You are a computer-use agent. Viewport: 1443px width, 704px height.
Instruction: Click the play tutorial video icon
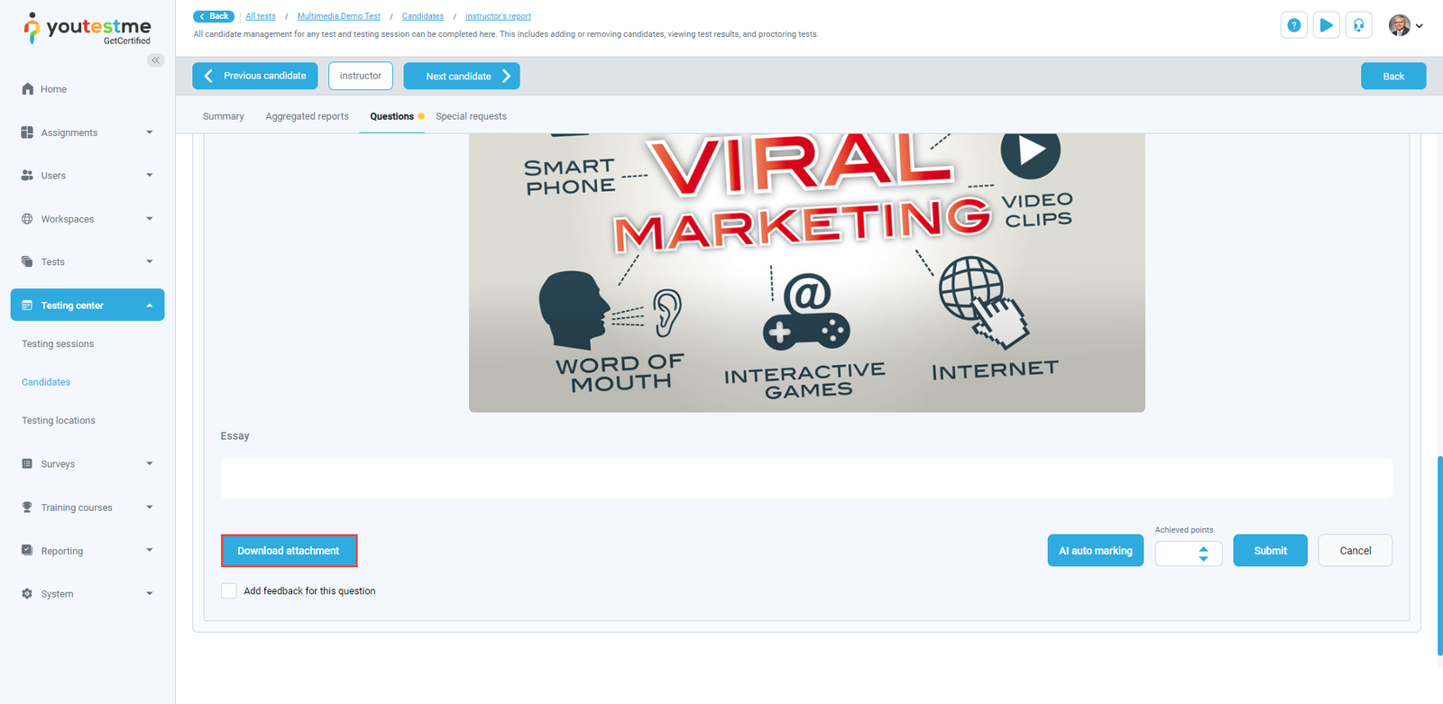(1326, 25)
